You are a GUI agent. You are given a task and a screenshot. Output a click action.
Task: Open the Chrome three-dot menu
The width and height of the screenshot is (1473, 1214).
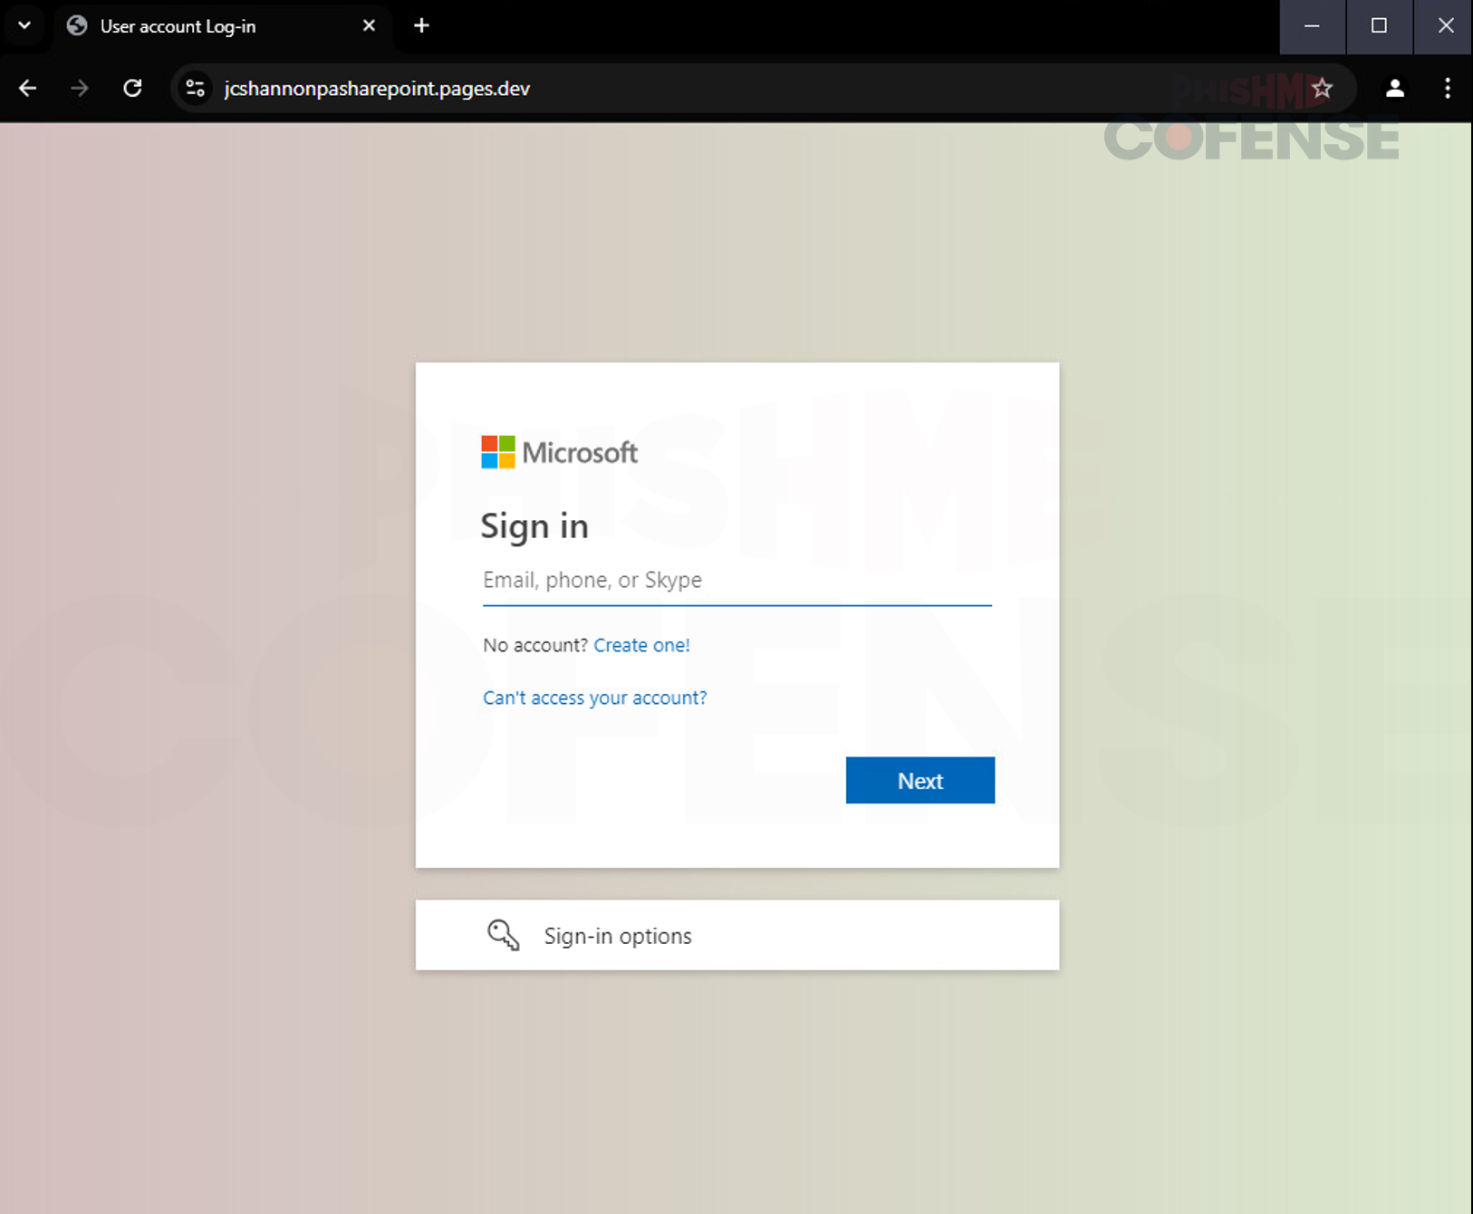point(1447,88)
